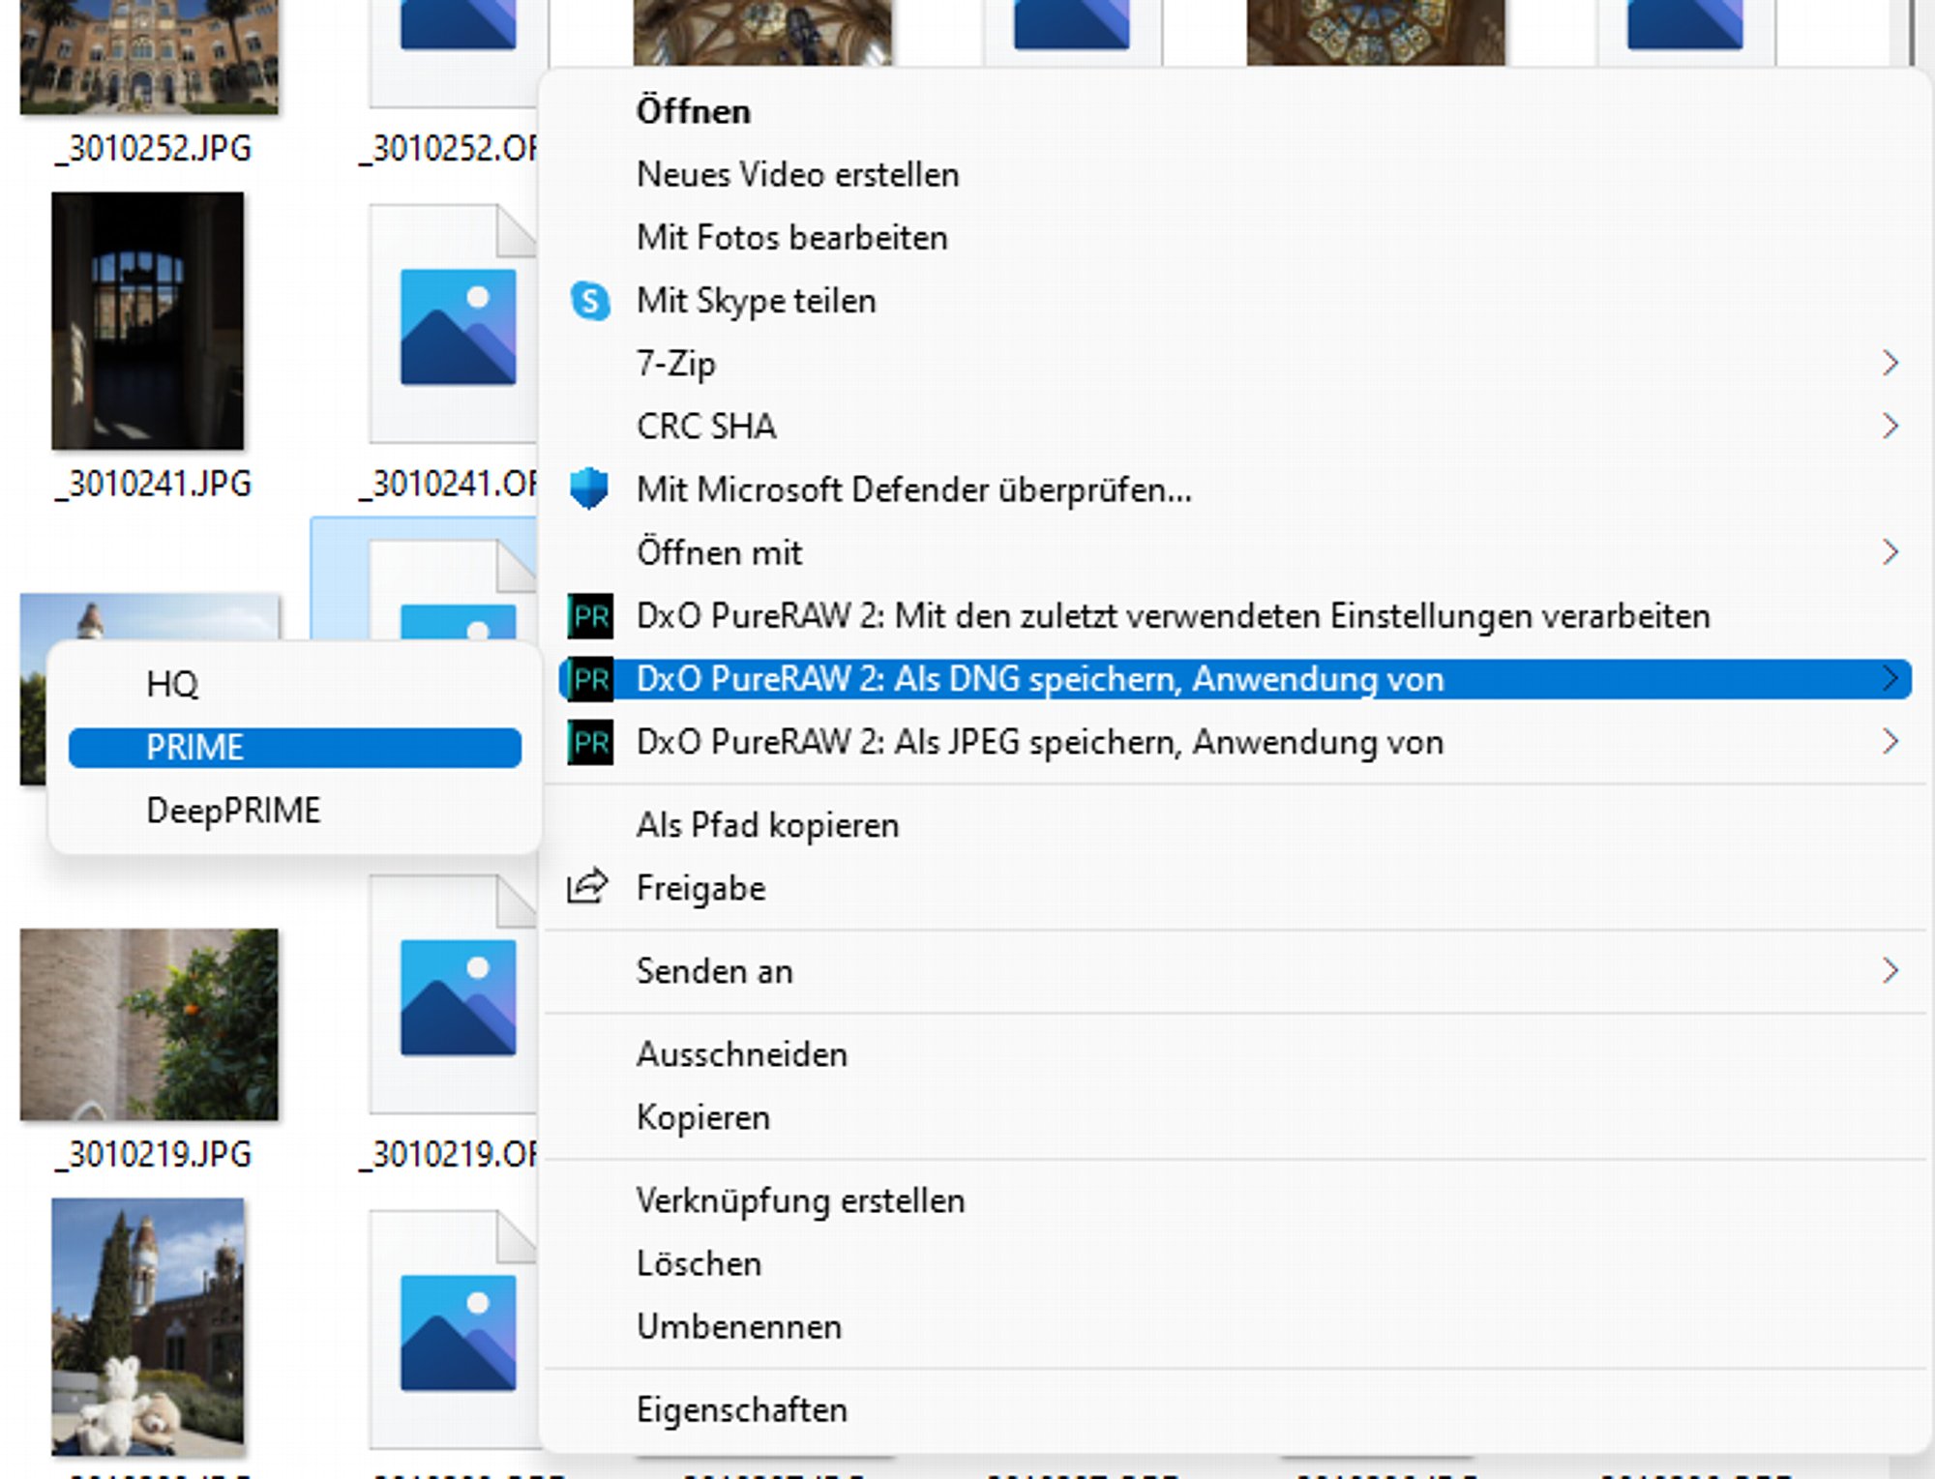Click the DxO PureRAW icon for last-used settings
Viewport: 1935px width, 1479px height.
coord(590,616)
